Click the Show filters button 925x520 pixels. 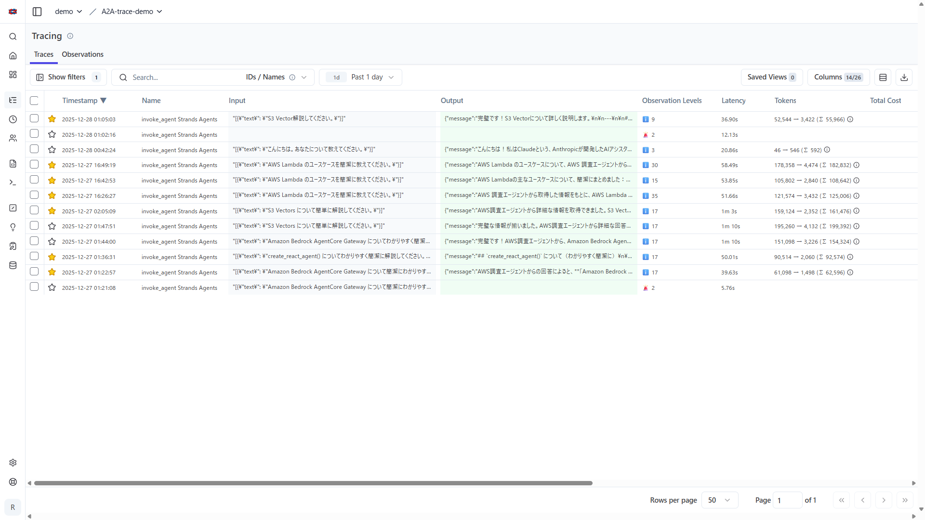68,78
